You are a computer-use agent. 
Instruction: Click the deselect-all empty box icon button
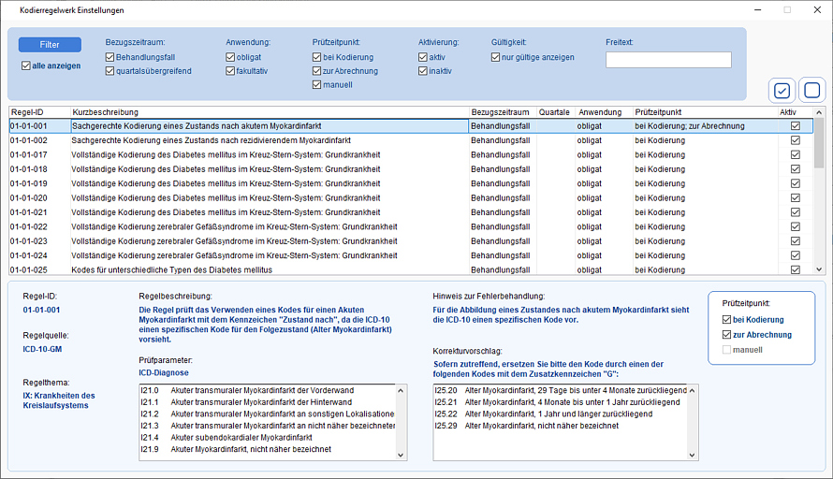pyautogui.click(x=811, y=91)
